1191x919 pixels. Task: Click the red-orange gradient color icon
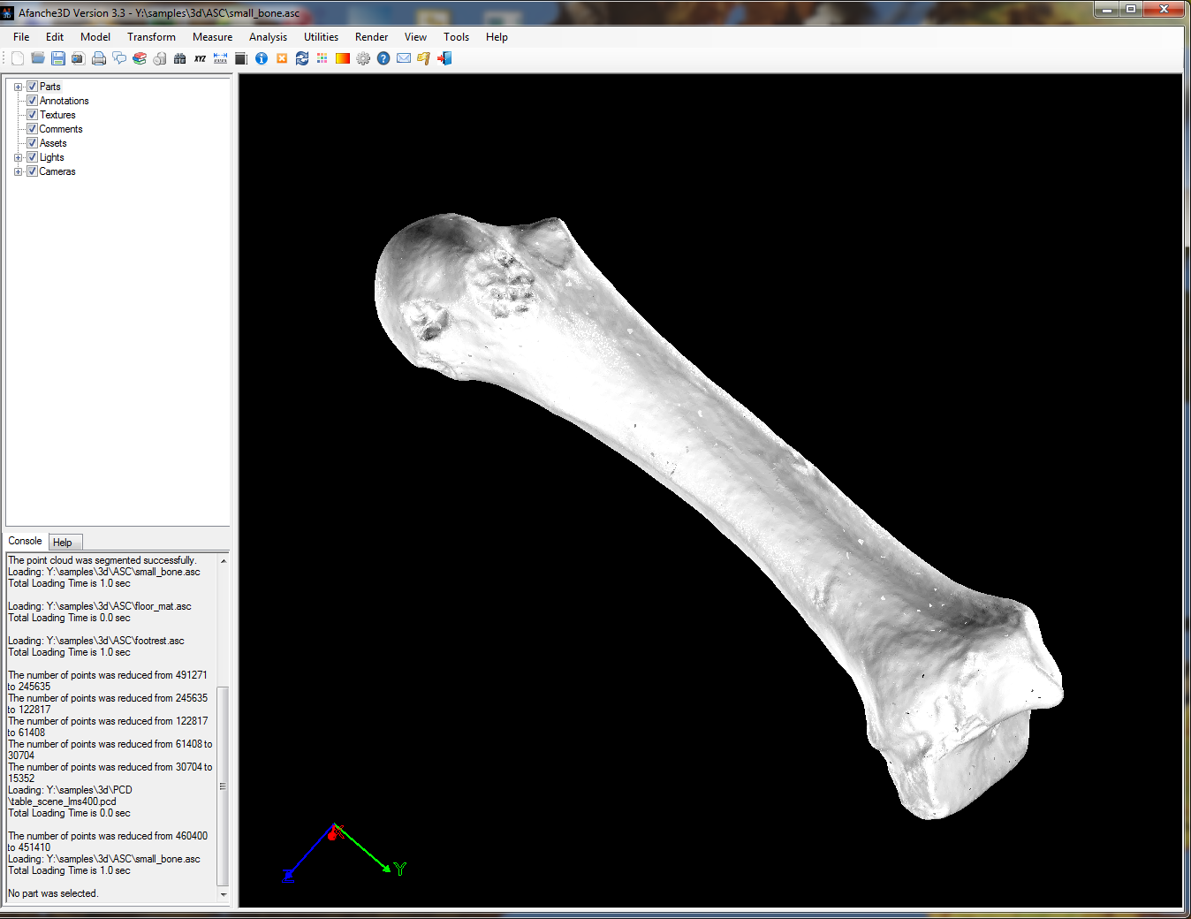[x=343, y=58]
